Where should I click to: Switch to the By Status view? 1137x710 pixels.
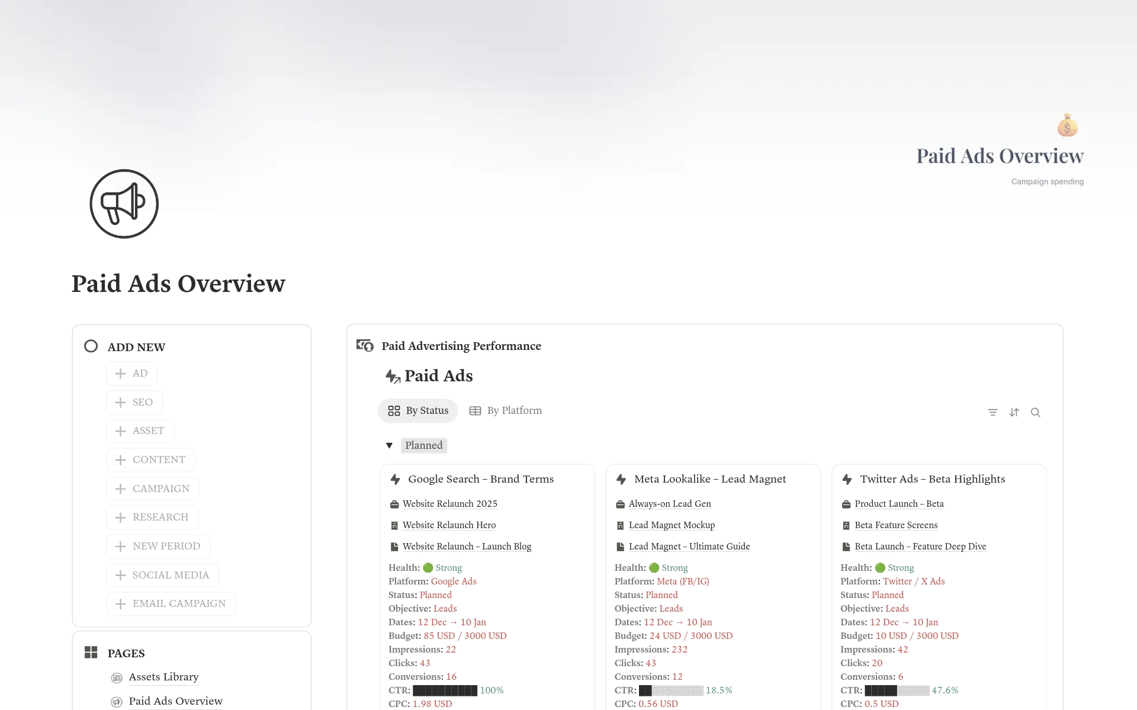417,410
